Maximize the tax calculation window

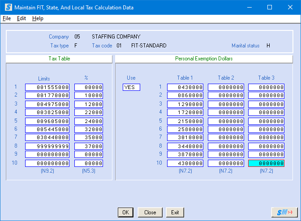[x=270, y=8]
